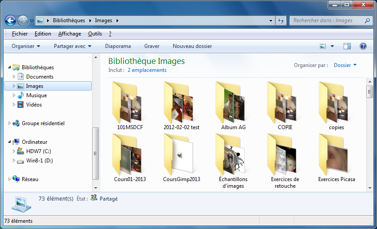Image resolution: width=377 pixels, height=229 pixels.
Task: Select Ordinateur in navigation pane
Action: coord(34,142)
